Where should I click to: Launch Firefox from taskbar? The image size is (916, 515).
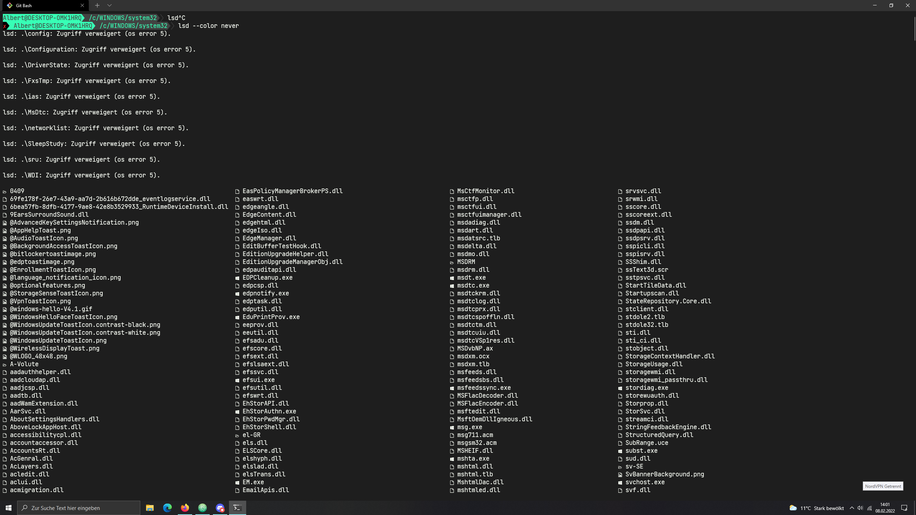[185, 507]
